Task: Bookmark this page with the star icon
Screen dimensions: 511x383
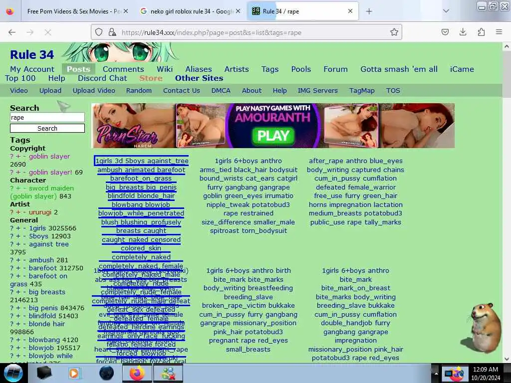Action: point(394,32)
